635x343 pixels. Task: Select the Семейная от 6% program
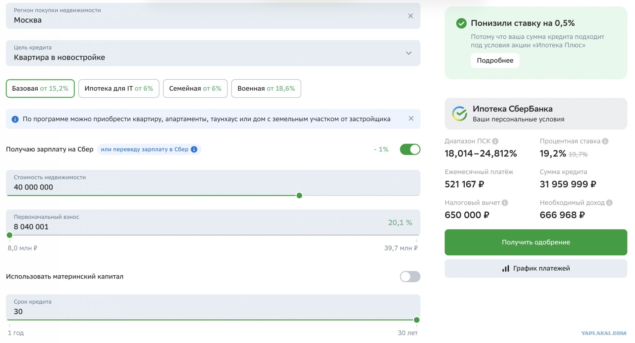pyautogui.click(x=195, y=89)
